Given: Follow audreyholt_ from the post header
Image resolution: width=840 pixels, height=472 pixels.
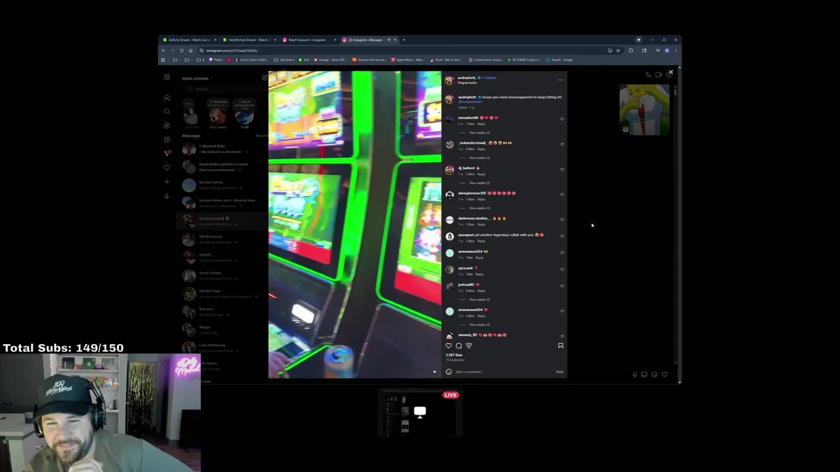Looking at the screenshot, I should tap(490, 77).
